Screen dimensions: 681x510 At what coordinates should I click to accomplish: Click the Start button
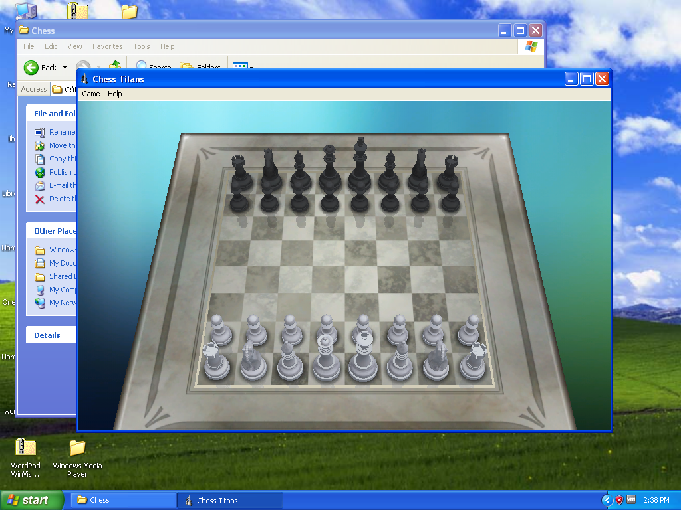click(x=31, y=500)
